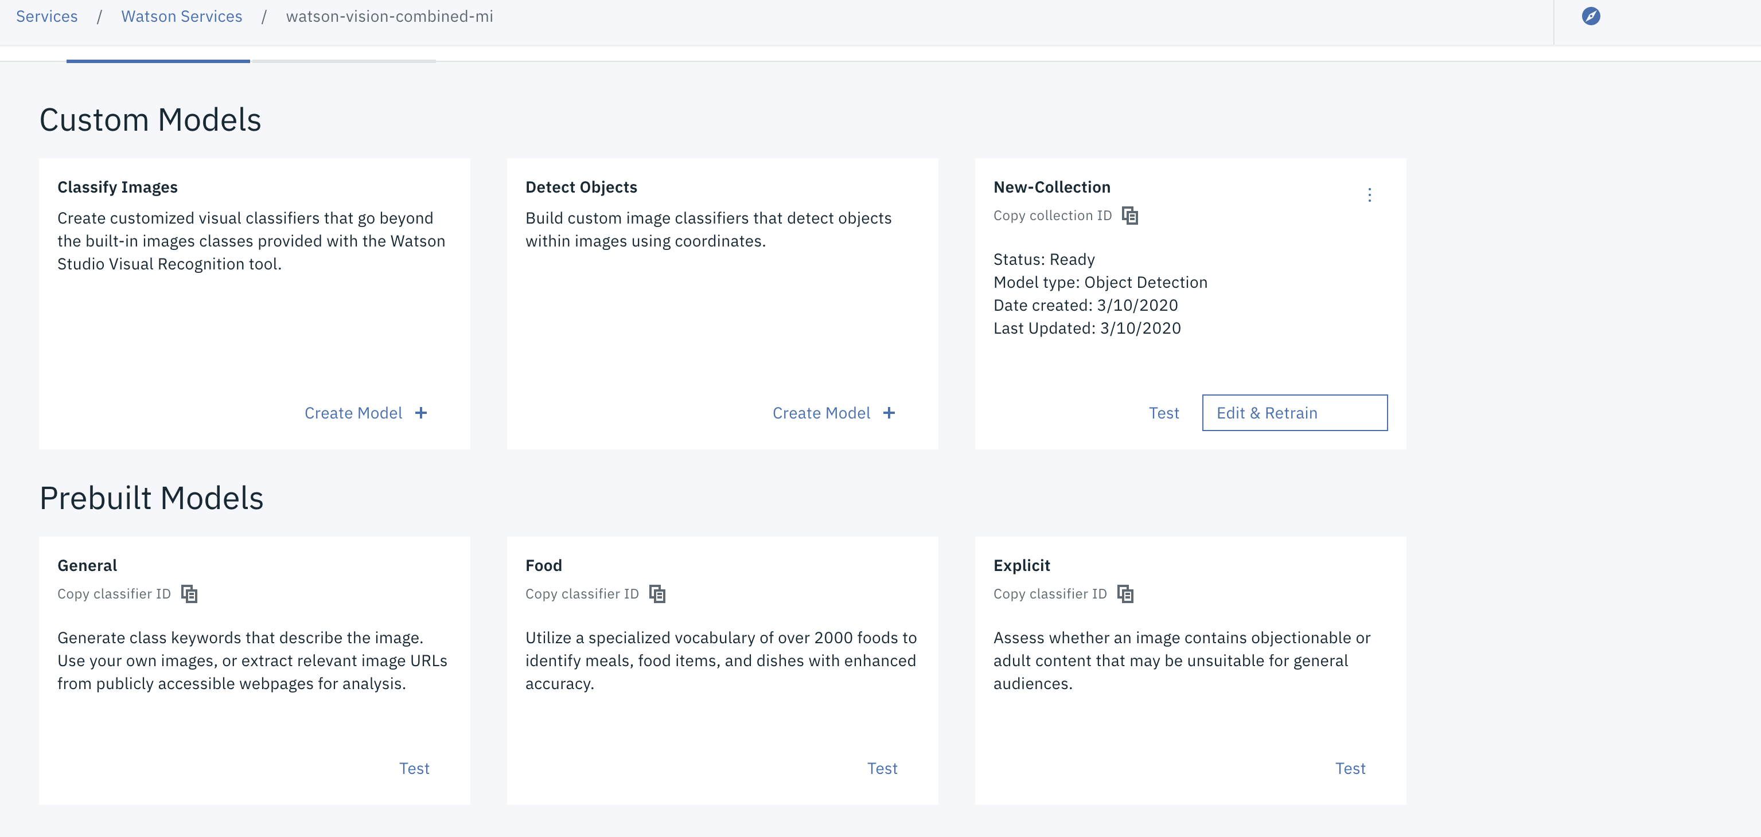
Task: Create Model for Classify Images
Action: tap(353, 413)
